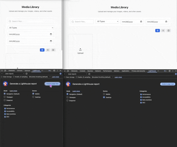Open DevTools settings gear in right panel
177x147 pixels.
[170, 71]
